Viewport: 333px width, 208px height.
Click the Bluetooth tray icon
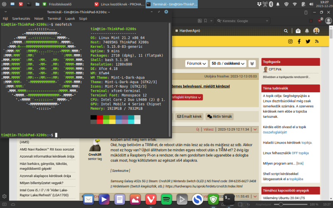(x=271, y=4)
